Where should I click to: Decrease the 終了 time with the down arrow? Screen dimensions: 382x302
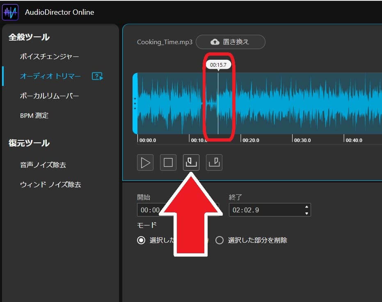coord(307,213)
